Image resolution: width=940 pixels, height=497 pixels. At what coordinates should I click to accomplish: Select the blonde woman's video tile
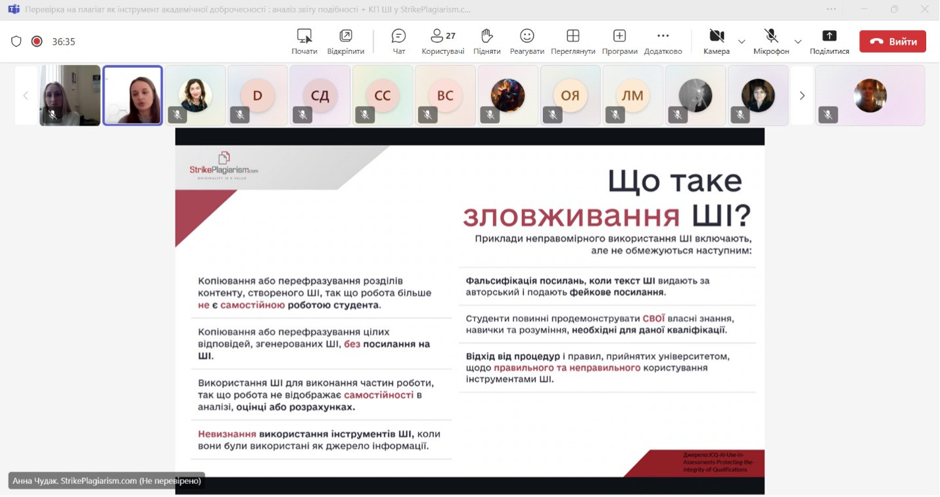click(70, 95)
